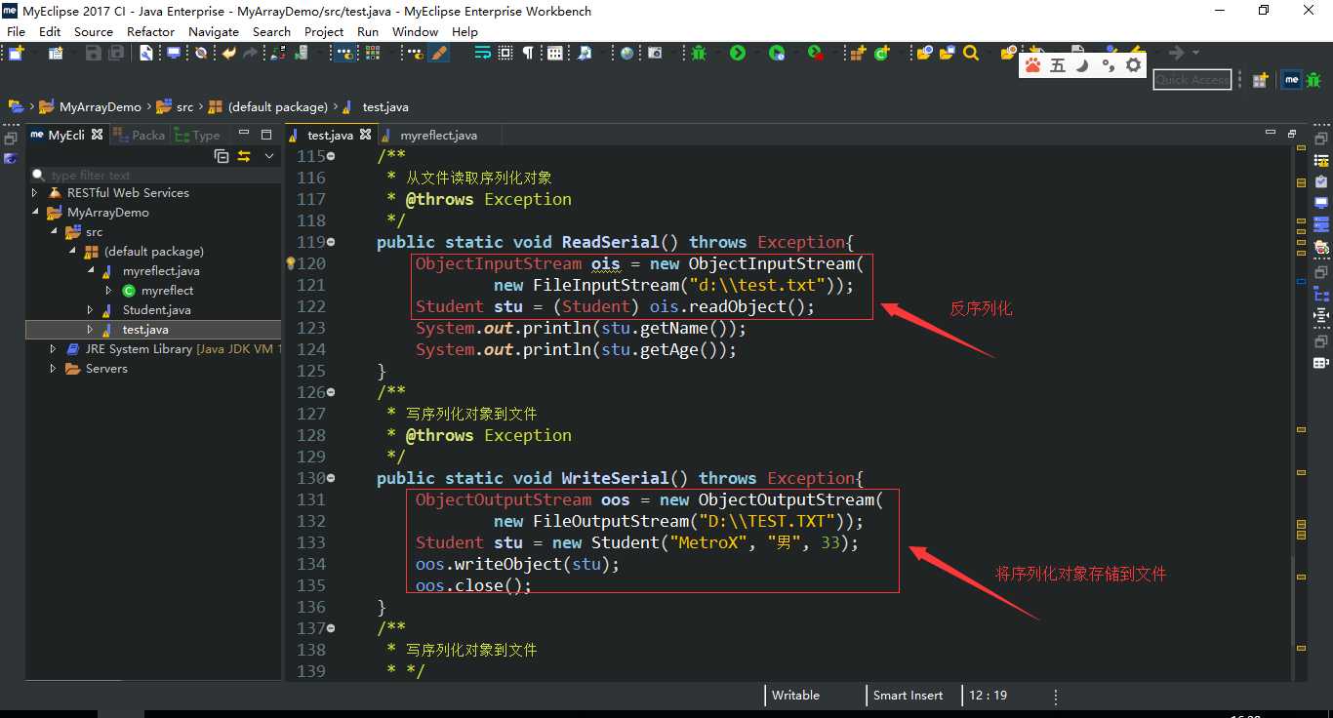Click the Toggle Word Wrap icon
Viewport: 1333px width, 718px height.
click(481, 53)
